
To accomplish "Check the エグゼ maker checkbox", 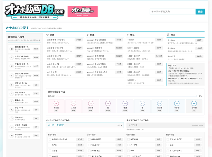I will coord(50,151).
